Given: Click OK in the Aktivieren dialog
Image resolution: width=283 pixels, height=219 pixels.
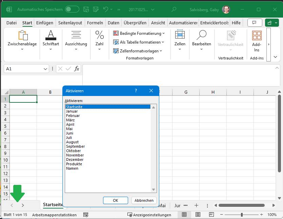Looking at the screenshot, I should point(115,200).
